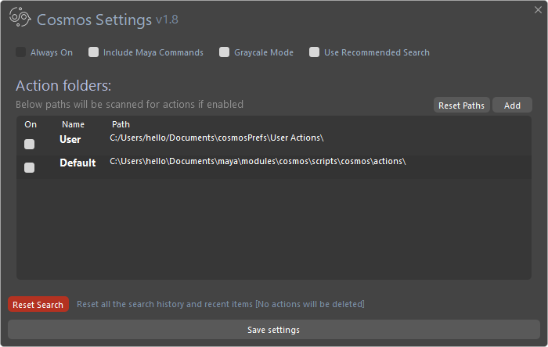This screenshot has height=347, width=548.
Task: Enable Include Maya Commands checkbox
Action: (x=93, y=52)
